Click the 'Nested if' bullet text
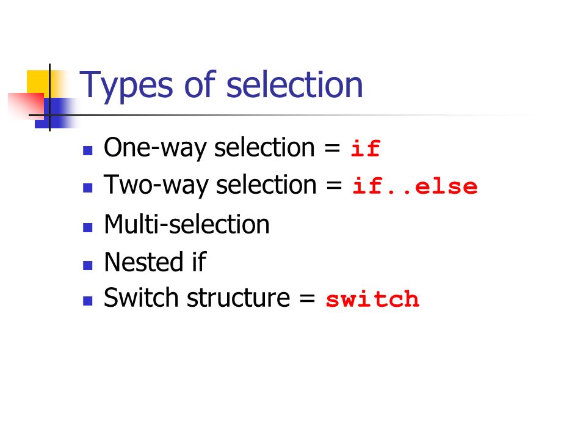586x440 pixels. pyautogui.click(x=156, y=262)
